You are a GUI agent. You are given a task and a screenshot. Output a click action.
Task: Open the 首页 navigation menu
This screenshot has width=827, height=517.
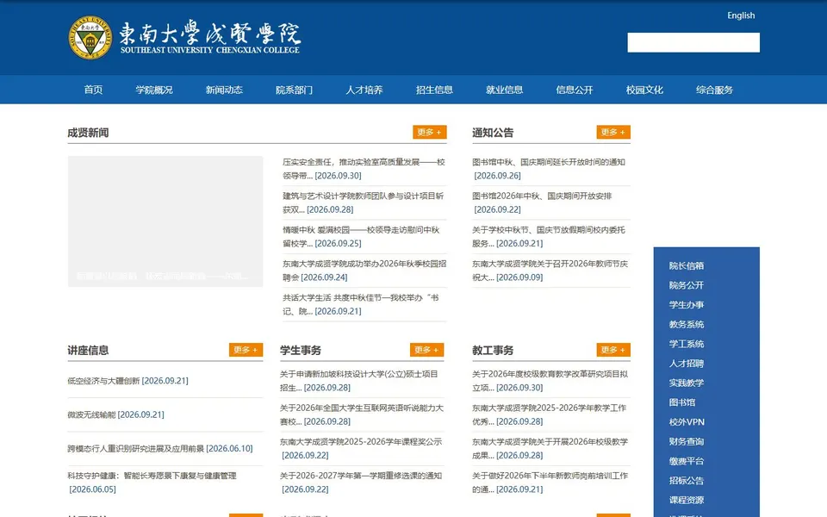[93, 90]
